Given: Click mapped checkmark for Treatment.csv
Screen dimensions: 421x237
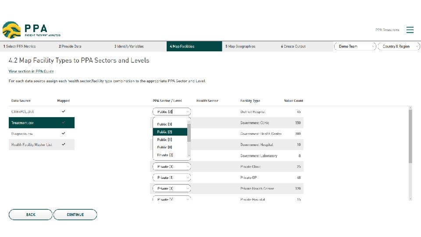Looking at the screenshot, I should click(63, 122).
